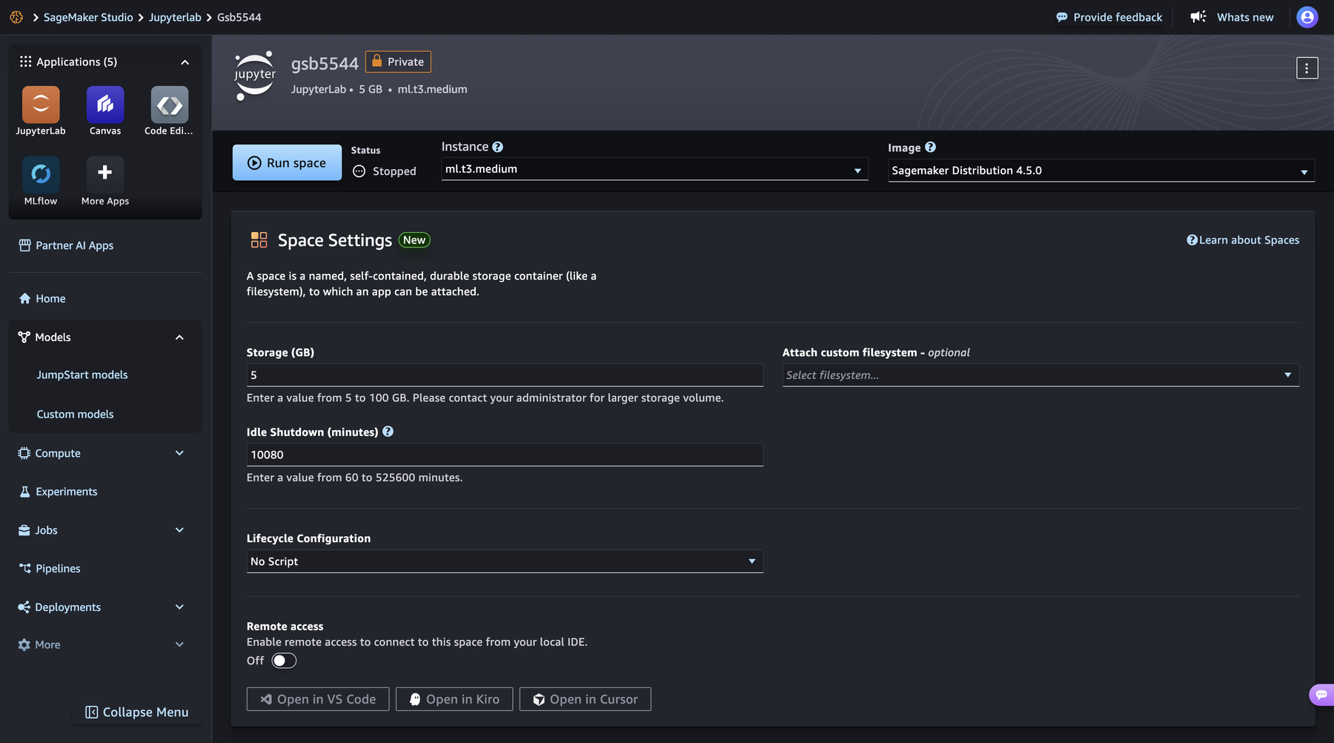The height and width of the screenshot is (743, 1334).
Task: Toggle the Remote access switch on
Action: coord(284,661)
